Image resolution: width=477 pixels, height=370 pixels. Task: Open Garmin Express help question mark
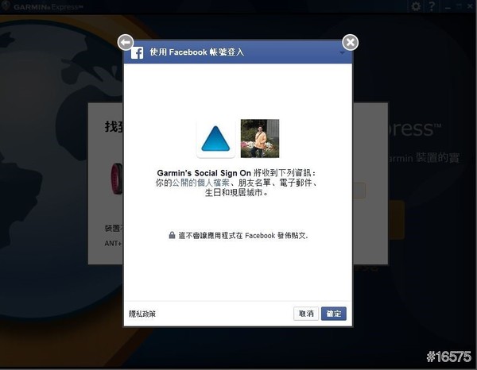coord(432,6)
